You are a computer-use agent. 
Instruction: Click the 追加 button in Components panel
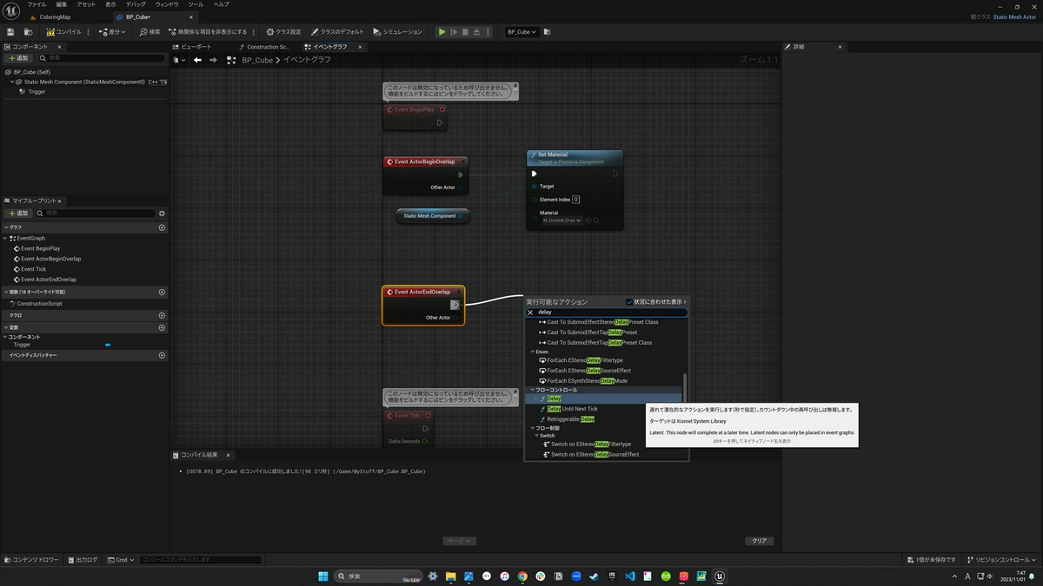point(18,58)
